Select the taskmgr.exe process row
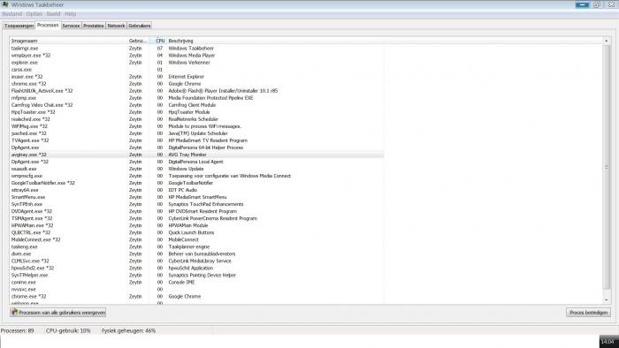This screenshot has height=348, width=619. [196, 48]
